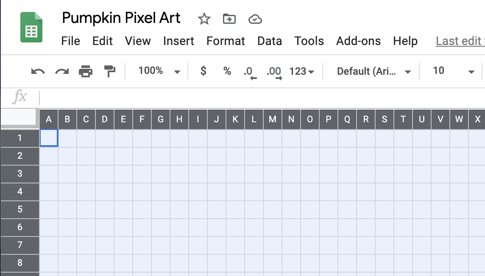Undo the last action
The height and width of the screenshot is (276, 485).
[x=38, y=71]
